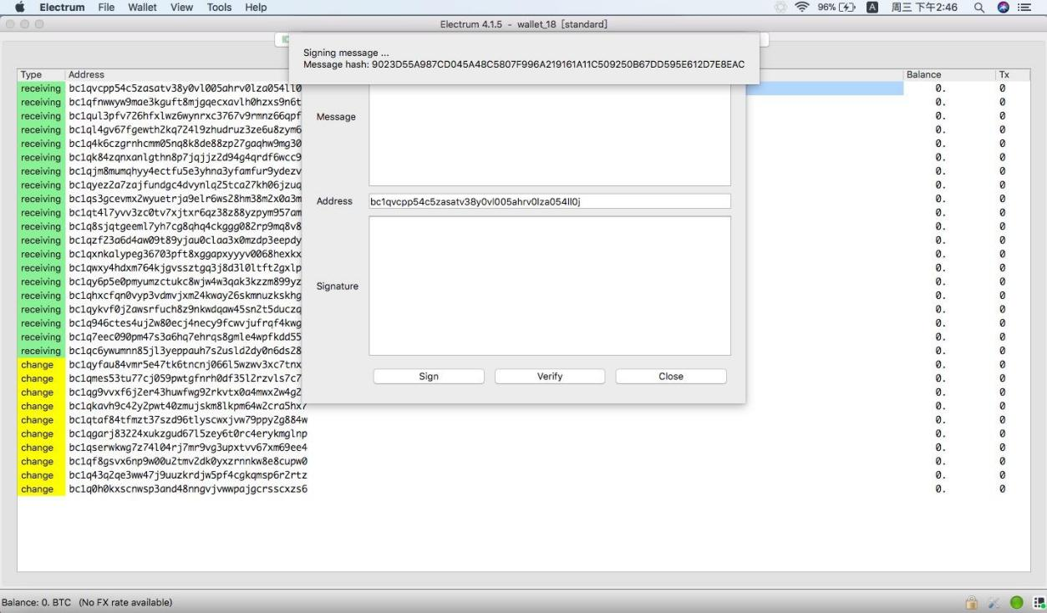This screenshot has height=613, width=1047.
Task: Open the Wallet menu
Action: 143,8
